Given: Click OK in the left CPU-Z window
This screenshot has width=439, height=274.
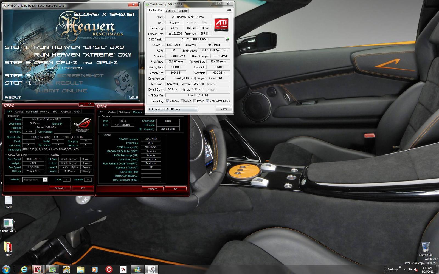Looking at the screenshot, I should point(83,188).
